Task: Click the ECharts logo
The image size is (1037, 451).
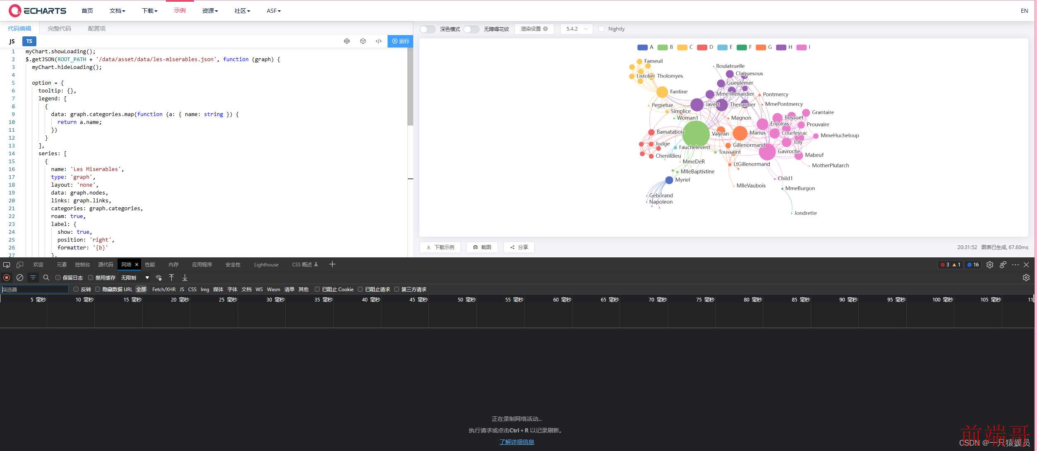Action: click(x=38, y=11)
